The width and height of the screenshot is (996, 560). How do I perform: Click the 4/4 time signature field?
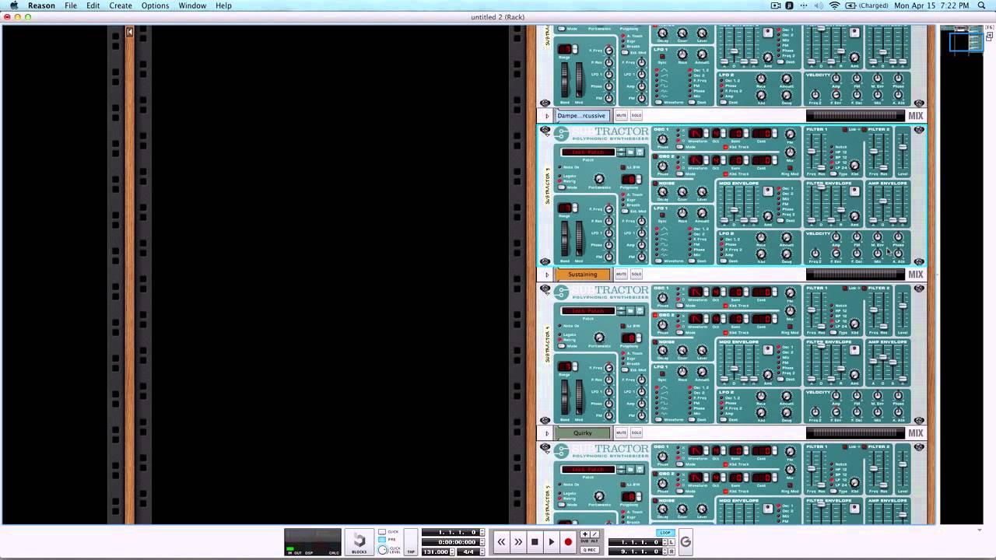click(469, 551)
